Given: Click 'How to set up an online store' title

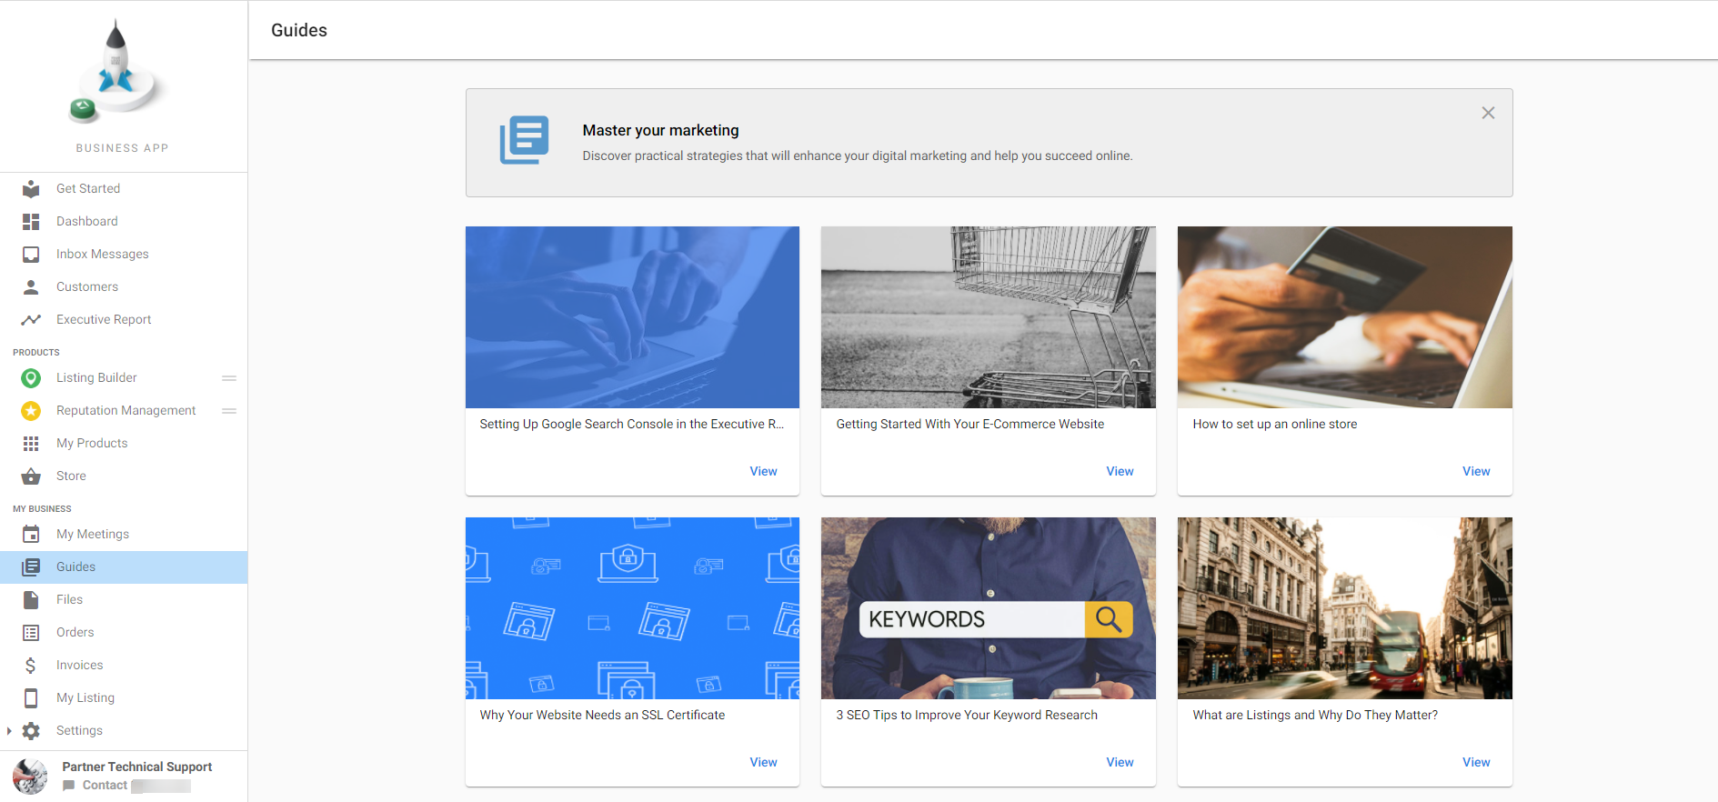Looking at the screenshot, I should pyautogui.click(x=1274, y=424).
